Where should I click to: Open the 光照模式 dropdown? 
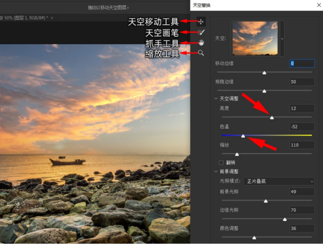click(280, 181)
